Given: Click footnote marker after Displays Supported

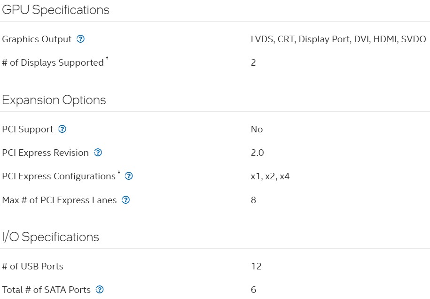Looking at the screenshot, I should (x=107, y=59).
